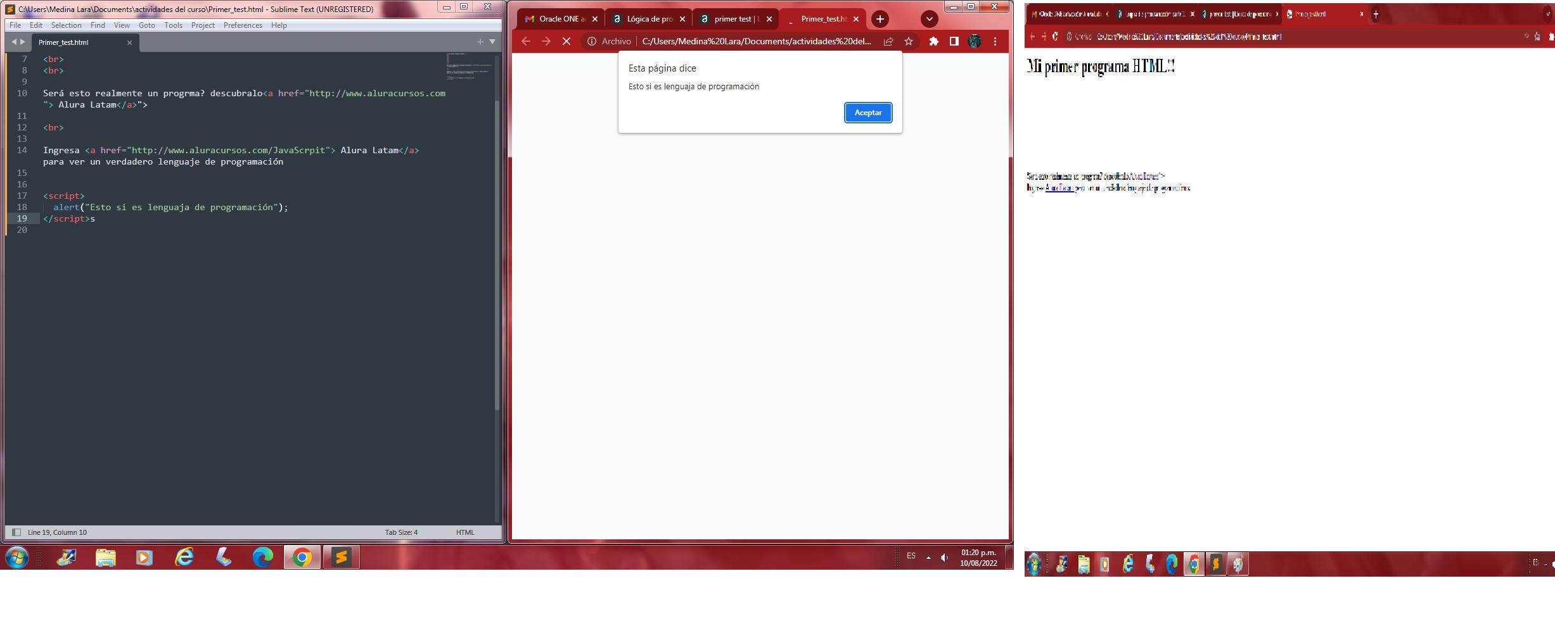
Task: Launch Microsoft Edge from the main taskbar
Action: (x=262, y=558)
